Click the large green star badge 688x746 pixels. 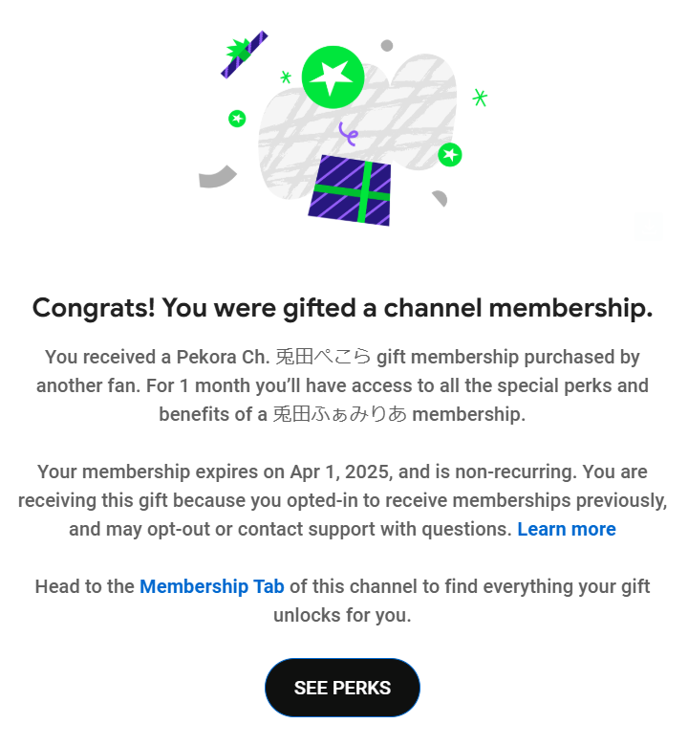(x=333, y=77)
